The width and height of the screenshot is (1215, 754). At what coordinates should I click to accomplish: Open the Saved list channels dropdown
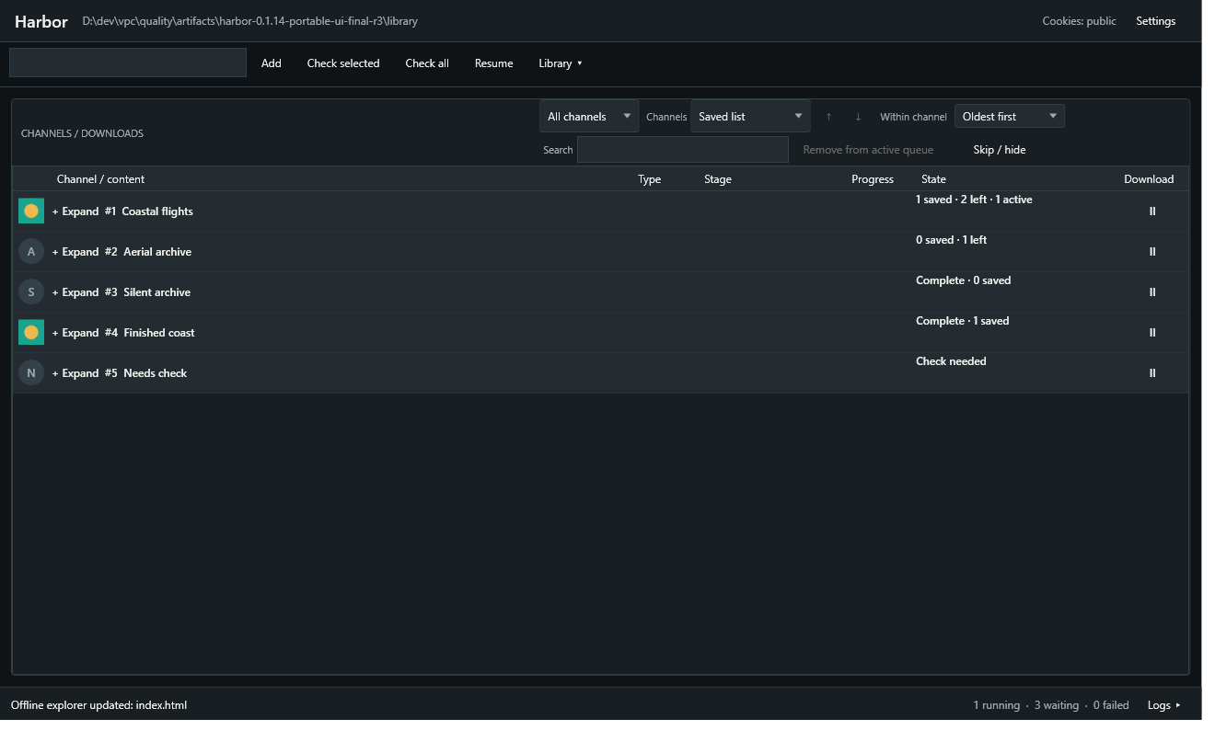tap(750, 117)
